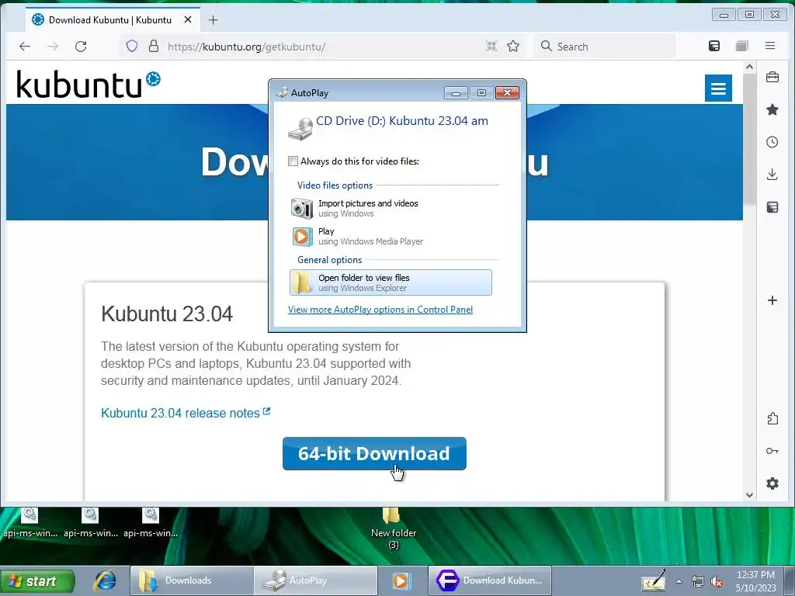Open View more AutoPlay options link
This screenshot has height=596, width=795.
coord(380,310)
